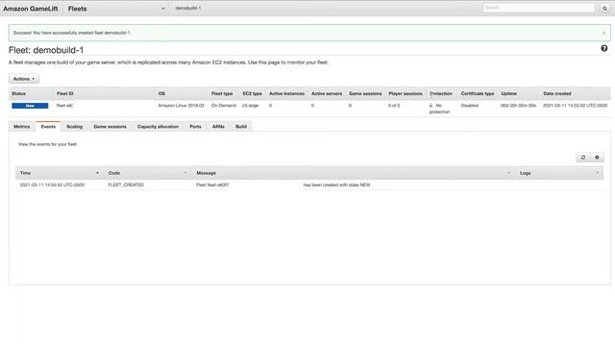Click the blue New status badge
615x346 pixels.
[x=30, y=106]
